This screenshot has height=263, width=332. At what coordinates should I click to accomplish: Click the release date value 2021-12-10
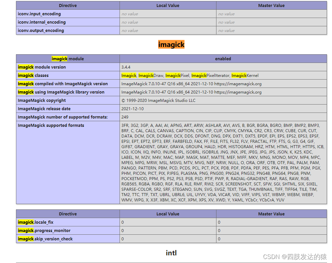click(x=133, y=109)
